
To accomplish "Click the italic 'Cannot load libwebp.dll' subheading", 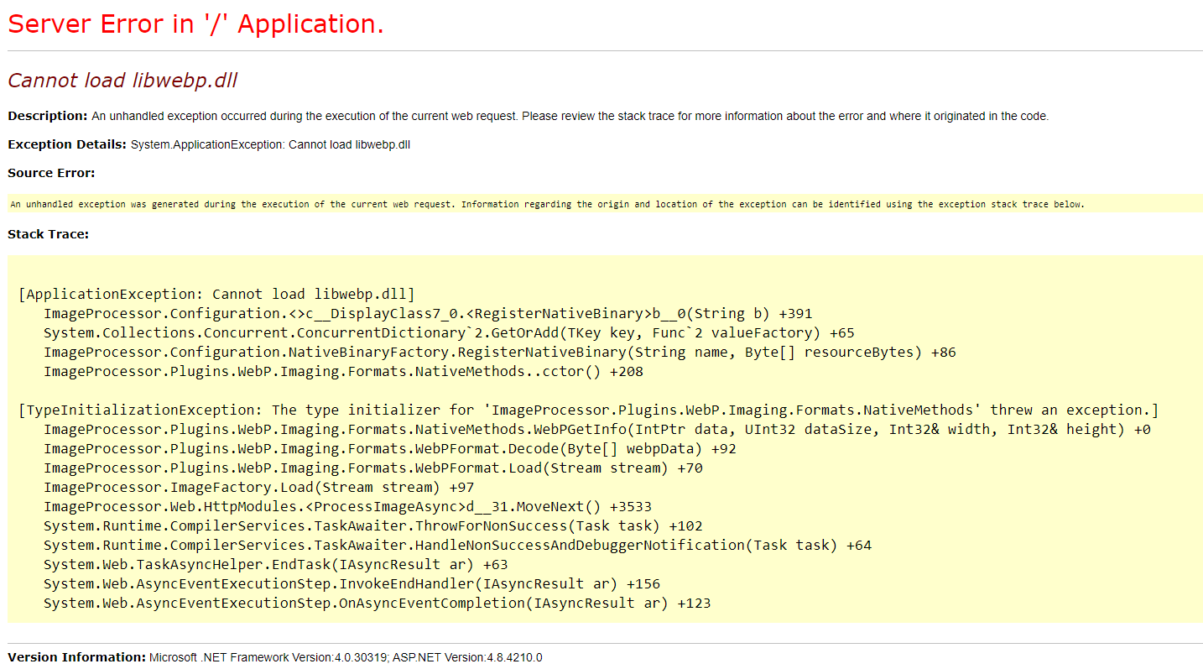I will point(122,81).
